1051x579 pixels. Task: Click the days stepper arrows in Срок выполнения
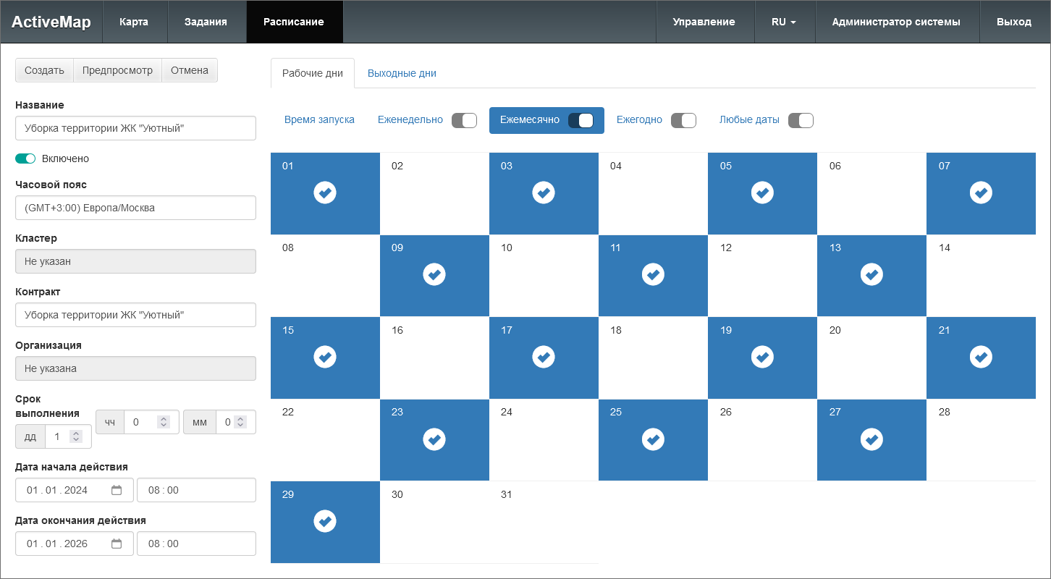point(76,436)
